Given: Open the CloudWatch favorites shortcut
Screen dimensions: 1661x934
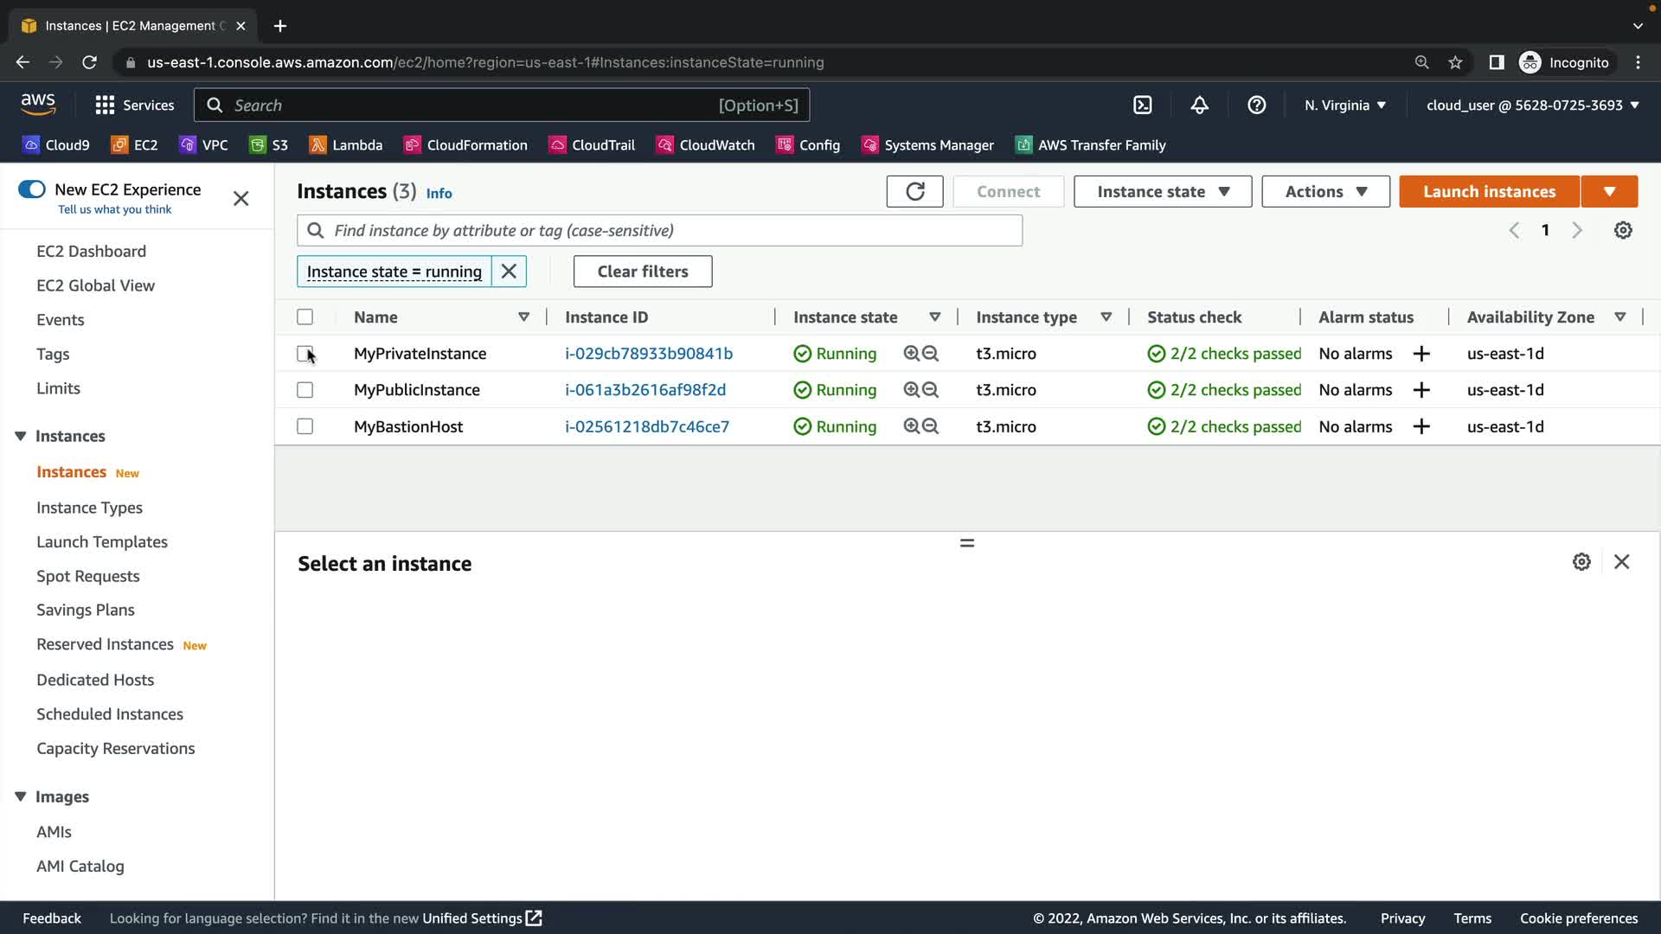Looking at the screenshot, I should (705, 145).
